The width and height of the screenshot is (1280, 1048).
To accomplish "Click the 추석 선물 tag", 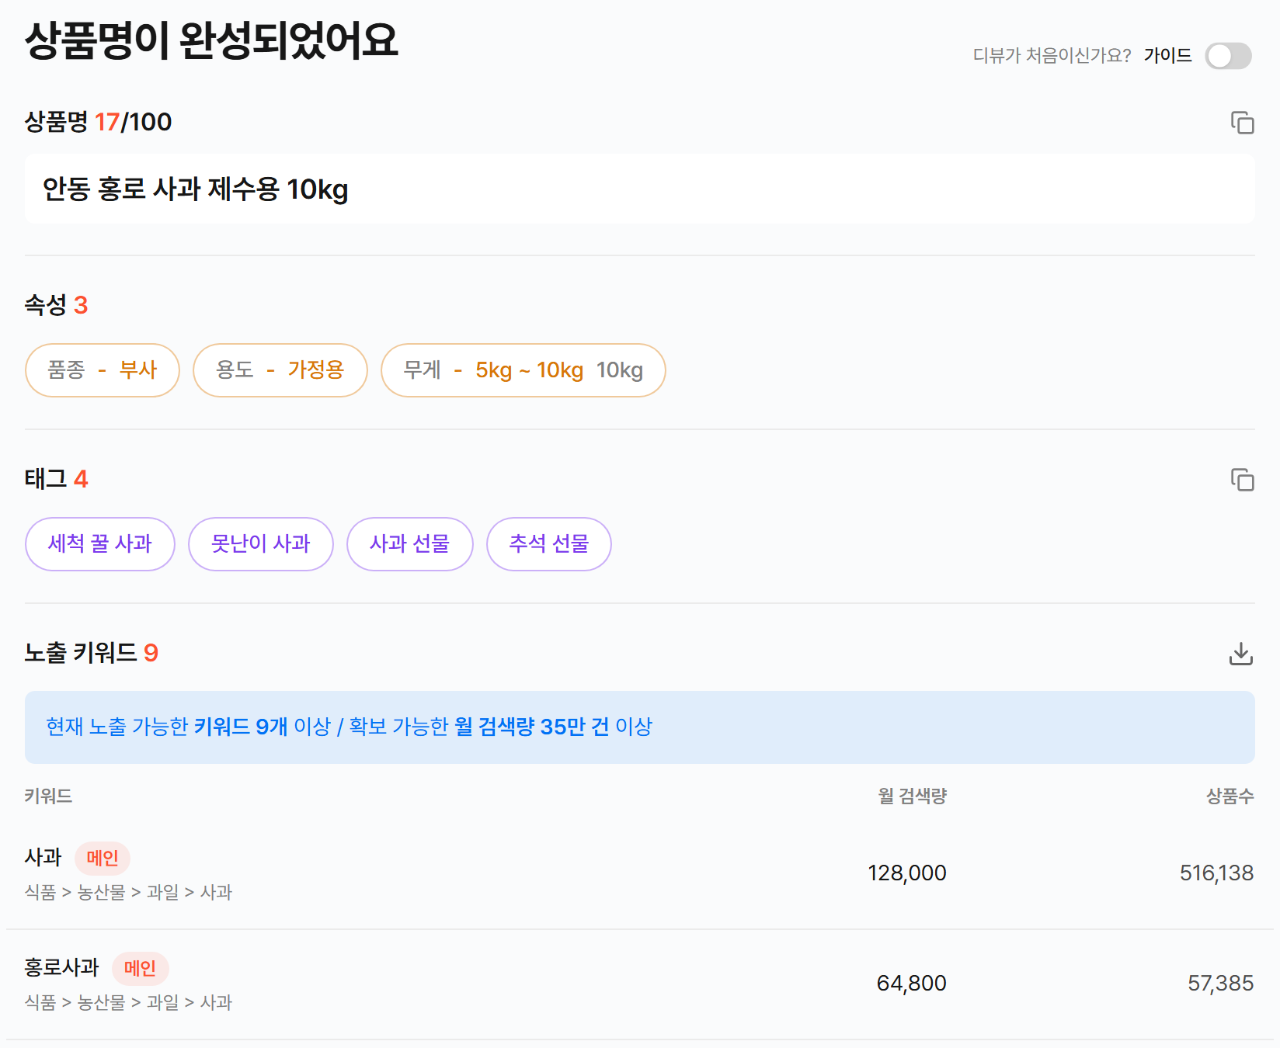I will click(549, 544).
